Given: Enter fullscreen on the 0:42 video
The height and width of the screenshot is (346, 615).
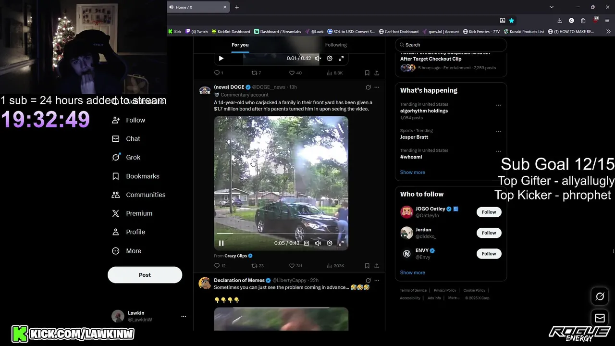Looking at the screenshot, I should click(x=341, y=58).
